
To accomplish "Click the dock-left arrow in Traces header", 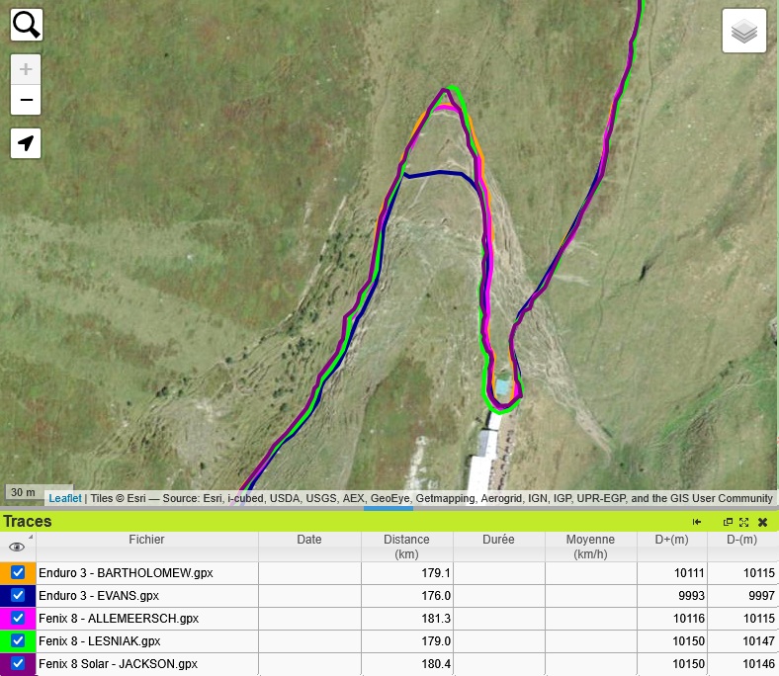I will (x=697, y=522).
